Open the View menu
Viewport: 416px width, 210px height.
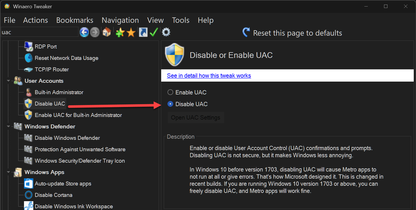(155, 20)
